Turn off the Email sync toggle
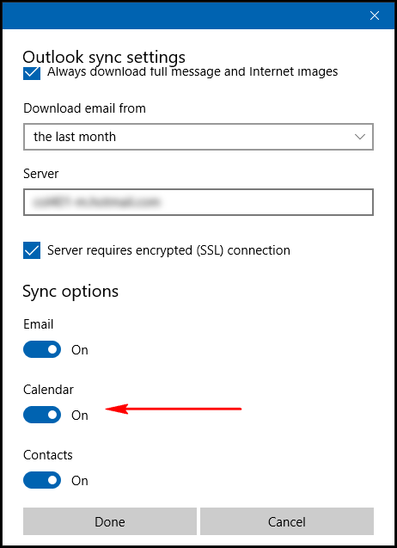The image size is (397, 548). click(x=42, y=349)
